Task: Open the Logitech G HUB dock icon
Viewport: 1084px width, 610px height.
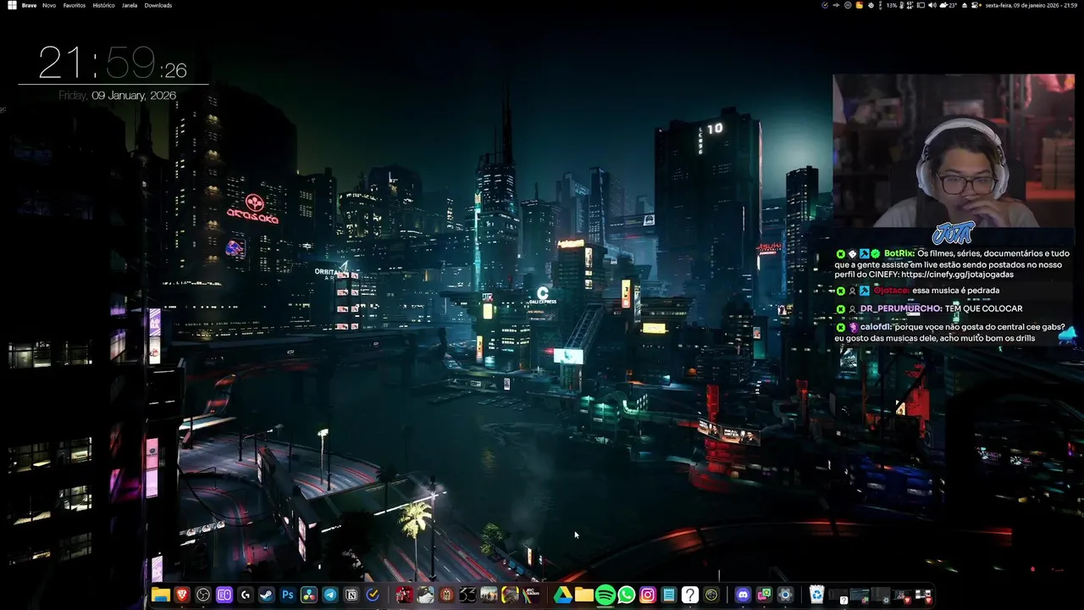Action: (246, 595)
